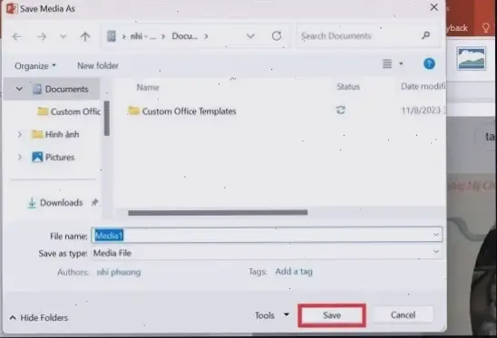The width and height of the screenshot is (497, 338).
Task: Click the horizontal scrollbar in file list
Action: point(218,213)
